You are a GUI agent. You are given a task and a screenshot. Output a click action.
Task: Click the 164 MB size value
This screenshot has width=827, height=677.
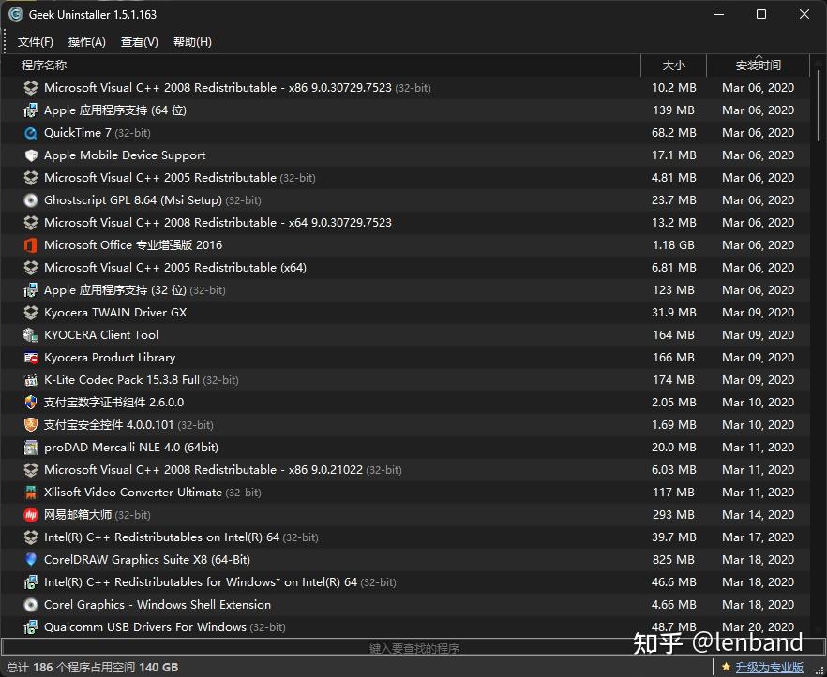click(x=673, y=335)
